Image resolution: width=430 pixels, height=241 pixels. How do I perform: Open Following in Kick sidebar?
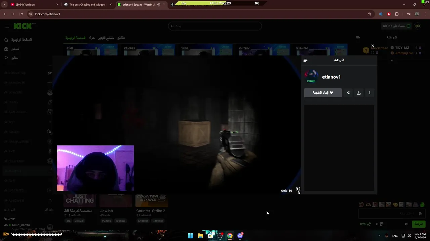pos(11,58)
